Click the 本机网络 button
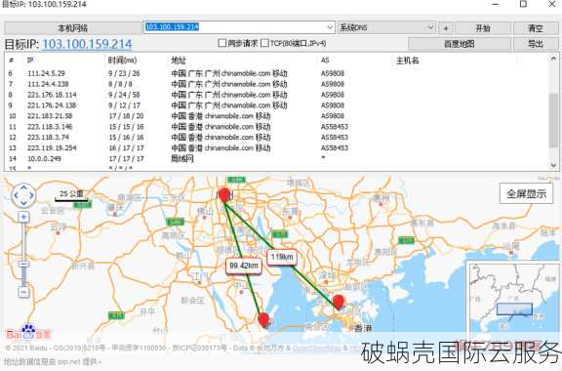The width and height of the screenshot is (562, 371). click(73, 28)
